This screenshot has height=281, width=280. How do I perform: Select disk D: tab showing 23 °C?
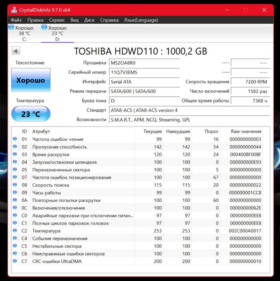point(57,33)
